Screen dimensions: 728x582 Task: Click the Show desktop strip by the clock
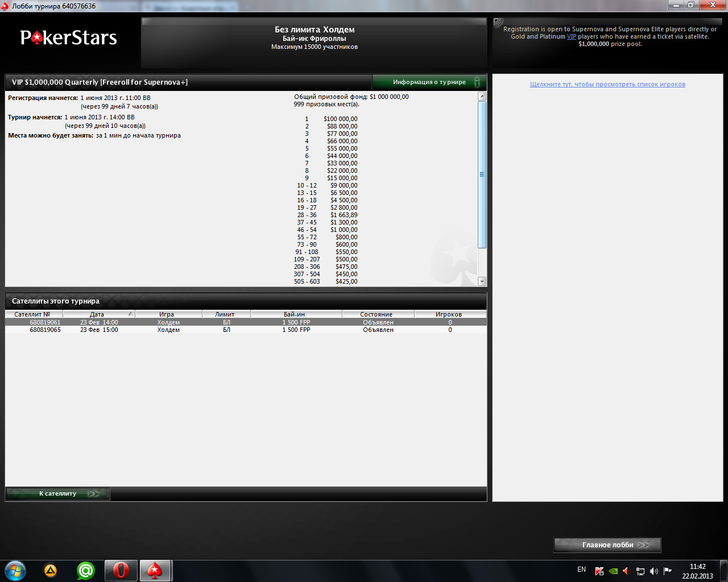coord(724,571)
